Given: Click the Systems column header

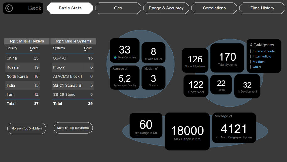Looking at the screenshot, I should coord(59,48).
